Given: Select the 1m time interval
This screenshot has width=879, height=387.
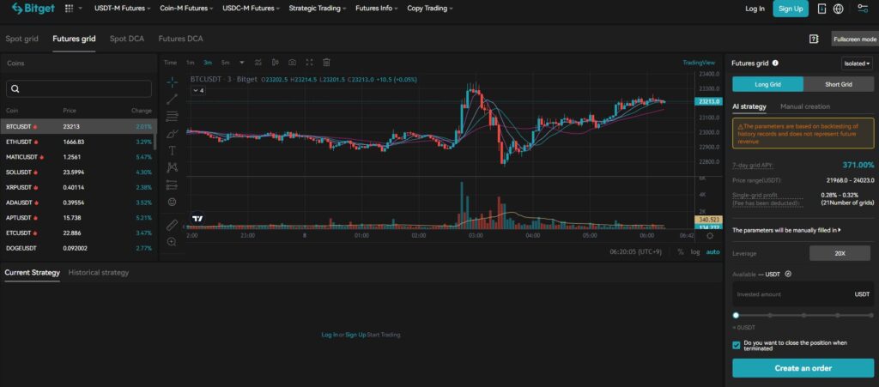Looking at the screenshot, I should 191,63.
